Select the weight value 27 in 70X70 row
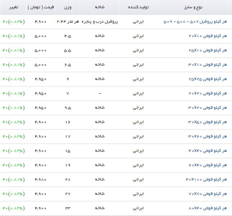Image resolution: width=232 pixels, height=216 pixels. tap(68, 194)
